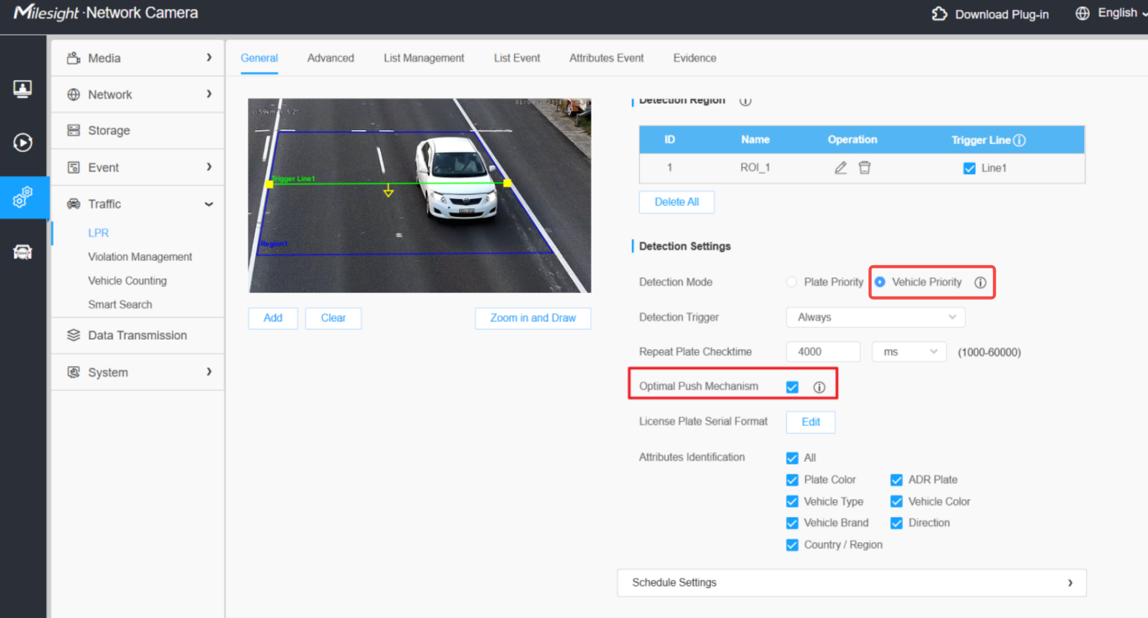The image size is (1148, 618).
Task: Click the Storage menu icon
Action: pos(73,130)
